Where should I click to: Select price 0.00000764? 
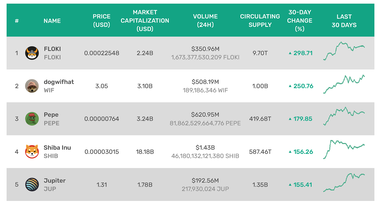(x=102, y=119)
